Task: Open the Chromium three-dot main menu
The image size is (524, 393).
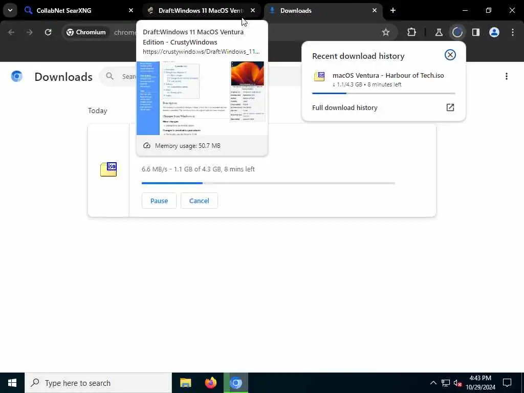Action: click(x=513, y=32)
